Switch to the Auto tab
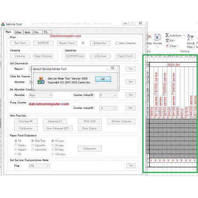The width and height of the screenshot is (198, 198). (28, 32)
